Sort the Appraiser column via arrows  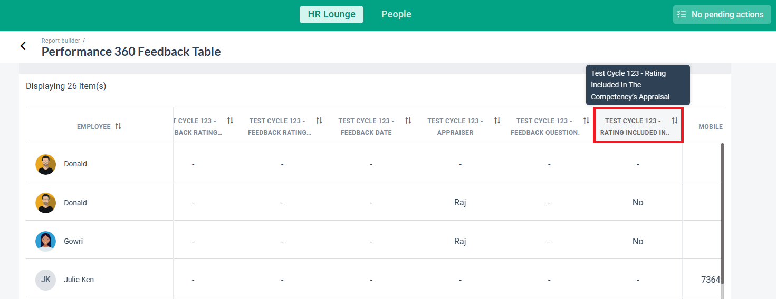click(x=497, y=121)
